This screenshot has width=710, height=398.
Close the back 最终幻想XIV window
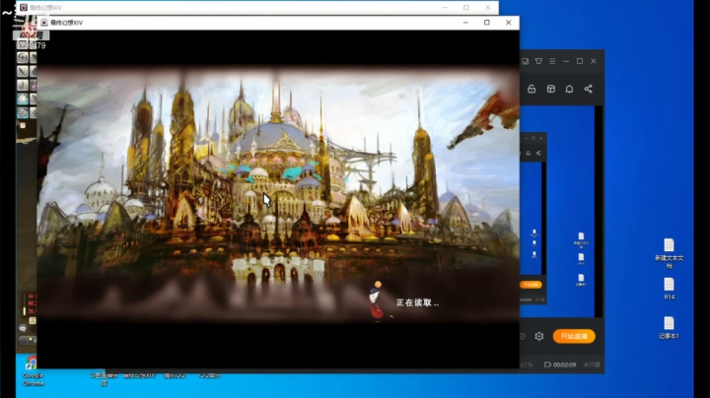tap(488, 7)
